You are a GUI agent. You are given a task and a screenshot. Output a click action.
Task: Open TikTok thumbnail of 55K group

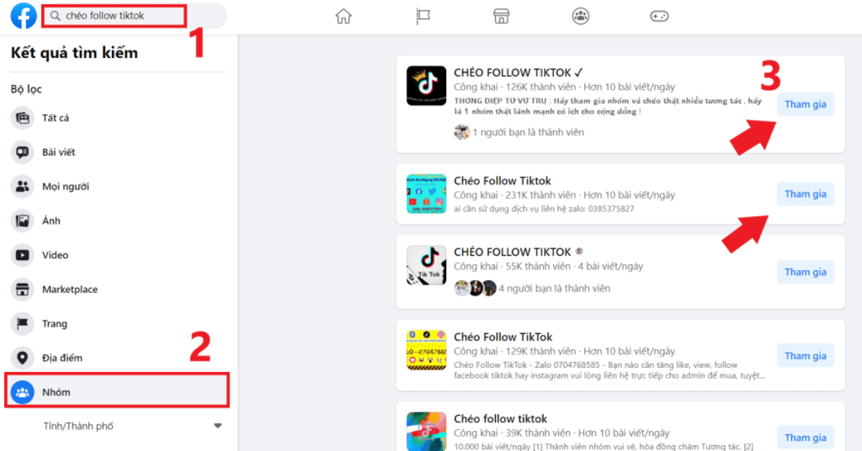[427, 266]
